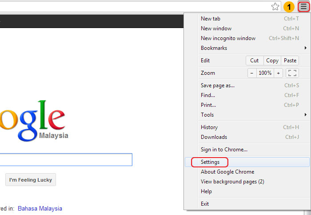Select View background pages (2)
This screenshot has width=311, height=215.
[247, 182]
